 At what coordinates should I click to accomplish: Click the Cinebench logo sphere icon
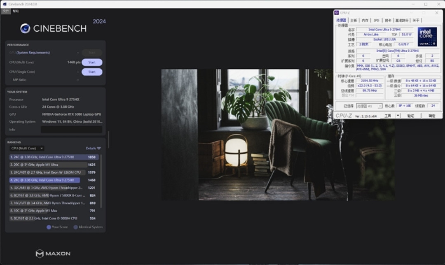pos(25,28)
